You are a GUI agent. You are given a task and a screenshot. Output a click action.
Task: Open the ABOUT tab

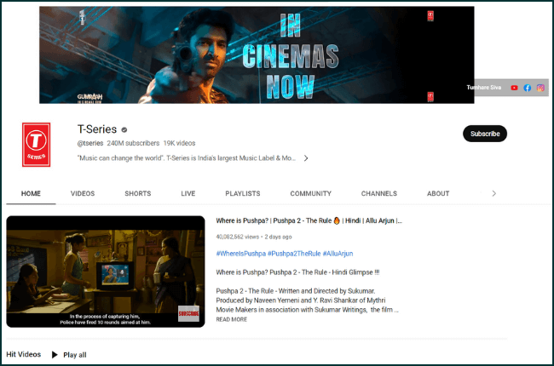438,194
